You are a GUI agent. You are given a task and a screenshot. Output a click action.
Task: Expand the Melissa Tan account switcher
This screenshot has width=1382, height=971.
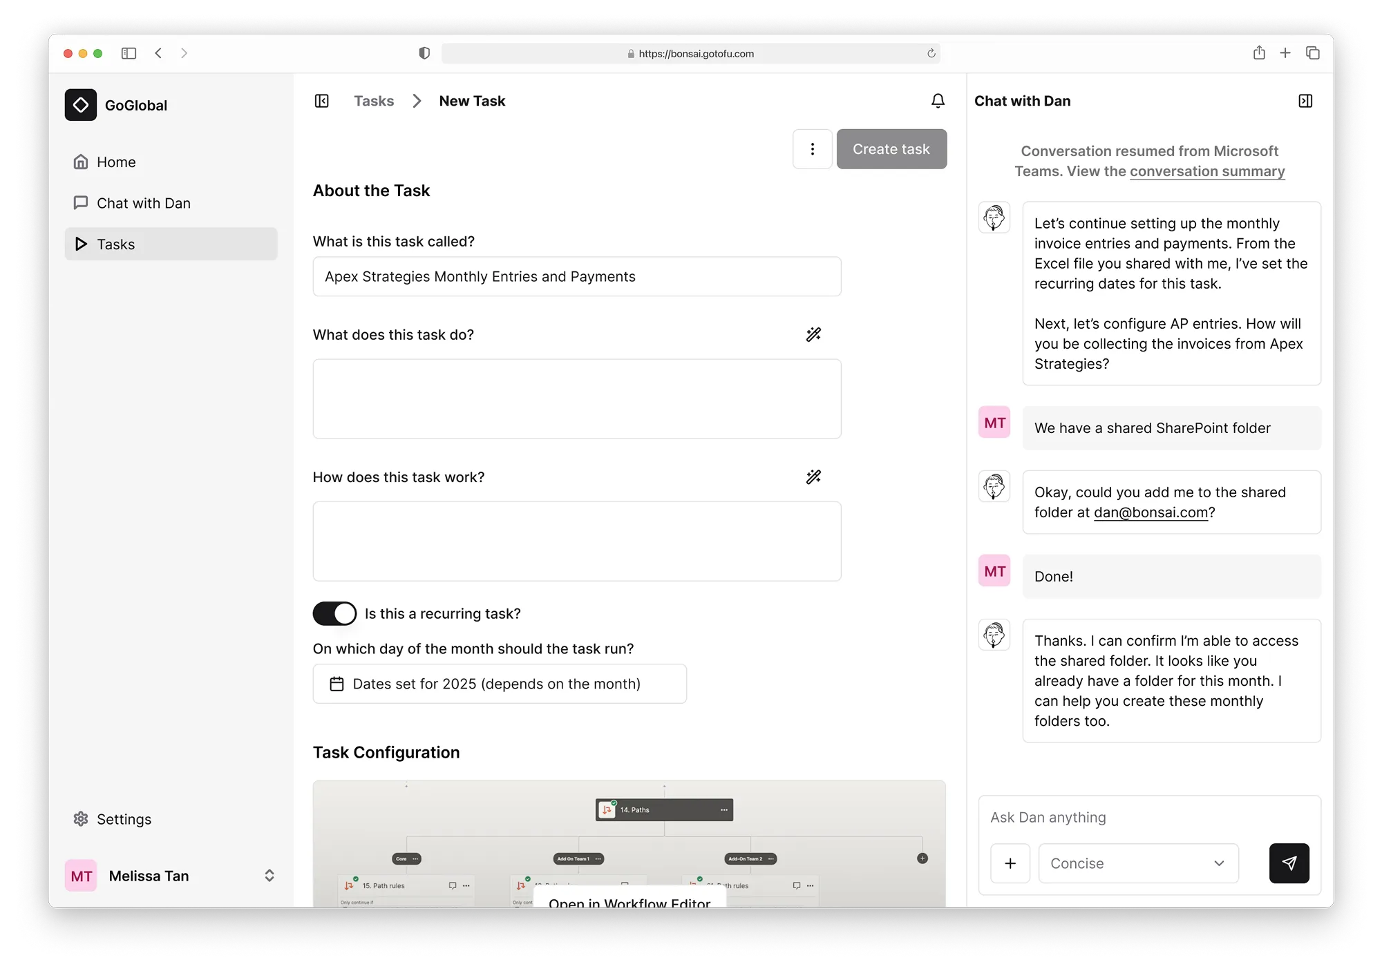point(269,876)
